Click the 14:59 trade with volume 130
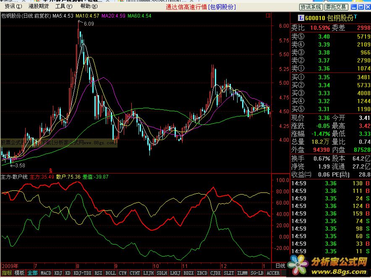Viewport: 371px width, 278px height. [x=330, y=183]
